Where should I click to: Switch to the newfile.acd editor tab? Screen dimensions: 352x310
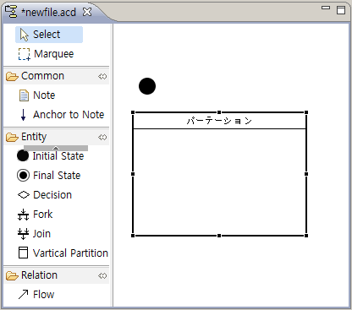[x=48, y=12]
